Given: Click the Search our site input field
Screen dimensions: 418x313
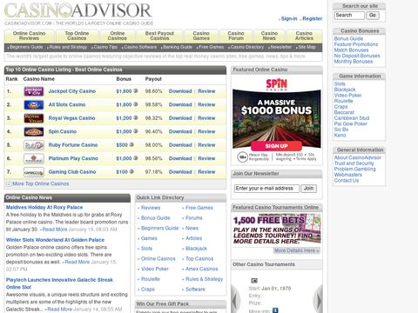Looking at the screenshot, I should [349, 16].
